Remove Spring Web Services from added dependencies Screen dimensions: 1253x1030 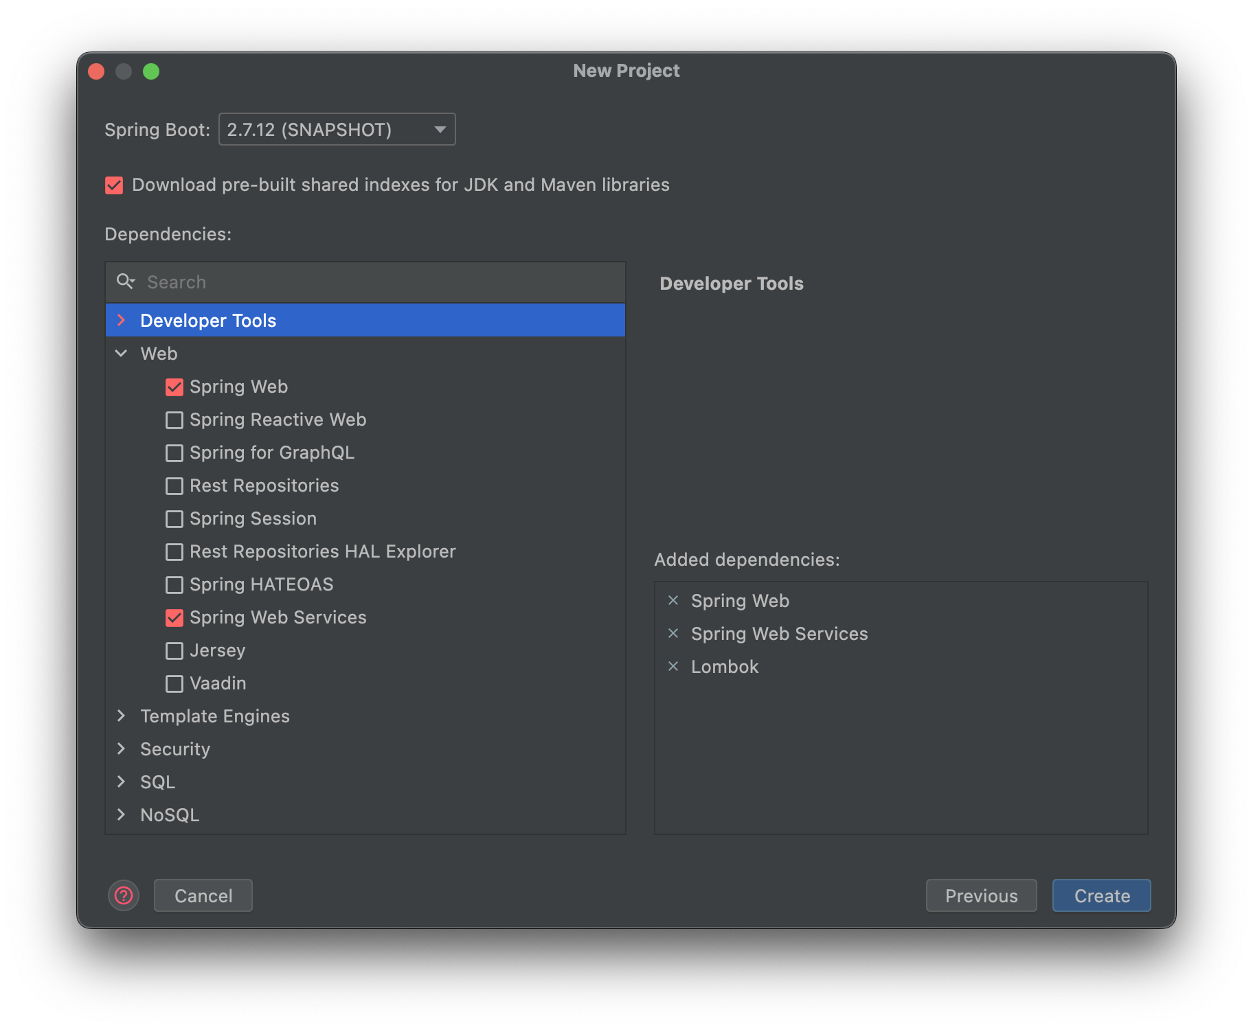673,633
